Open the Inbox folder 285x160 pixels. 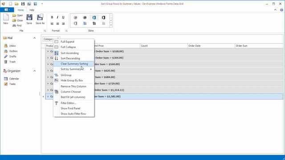(10, 46)
